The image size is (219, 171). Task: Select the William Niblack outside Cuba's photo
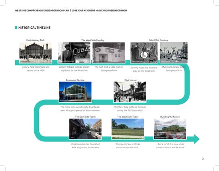(74, 53)
